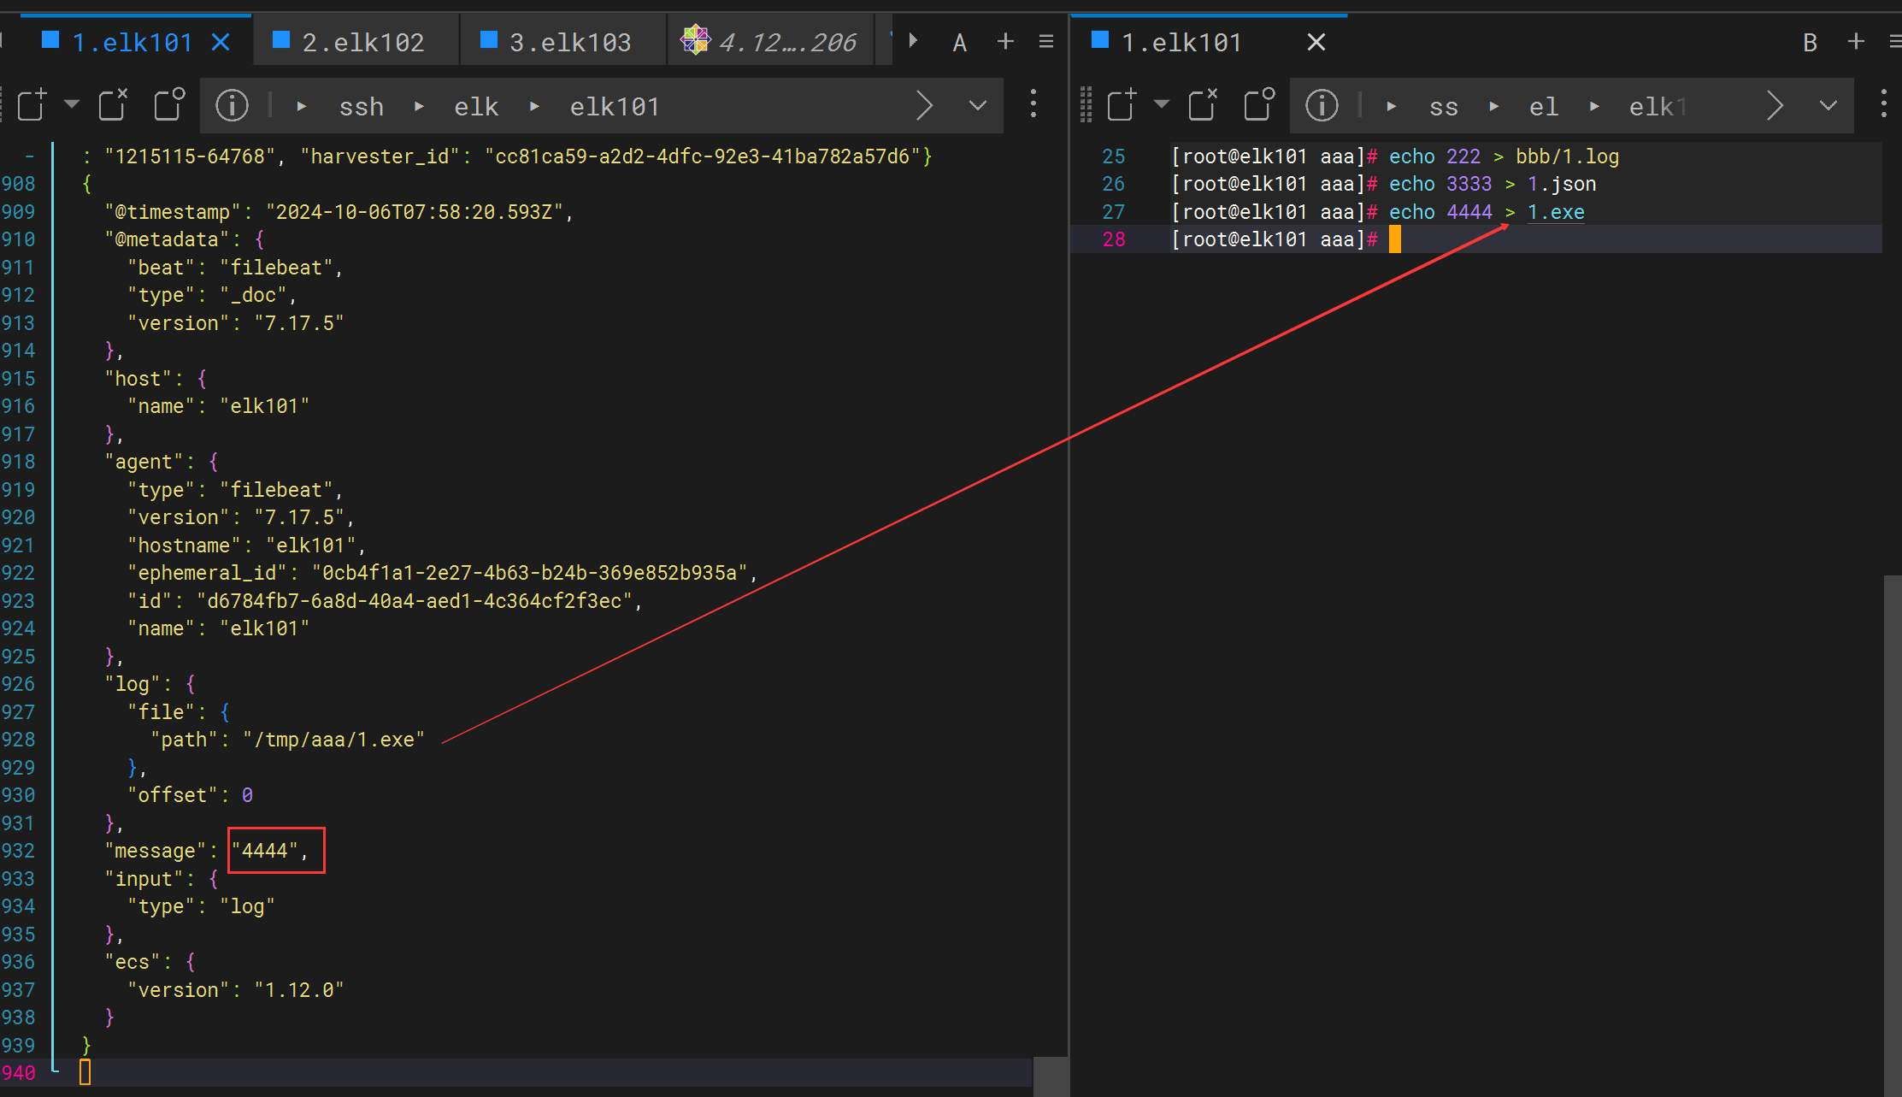Click disconnect session icon in right toolbar
This screenshot has height=1097, width=1902.
pyautogui.click(x=1203, y=104)
